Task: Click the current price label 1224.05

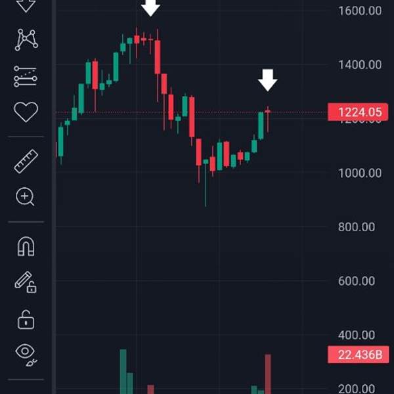Action: pos(358,112)
